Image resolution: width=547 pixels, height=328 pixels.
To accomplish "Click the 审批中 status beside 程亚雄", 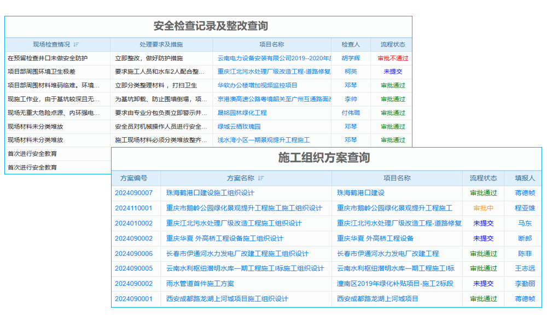I will click(482, 208).
